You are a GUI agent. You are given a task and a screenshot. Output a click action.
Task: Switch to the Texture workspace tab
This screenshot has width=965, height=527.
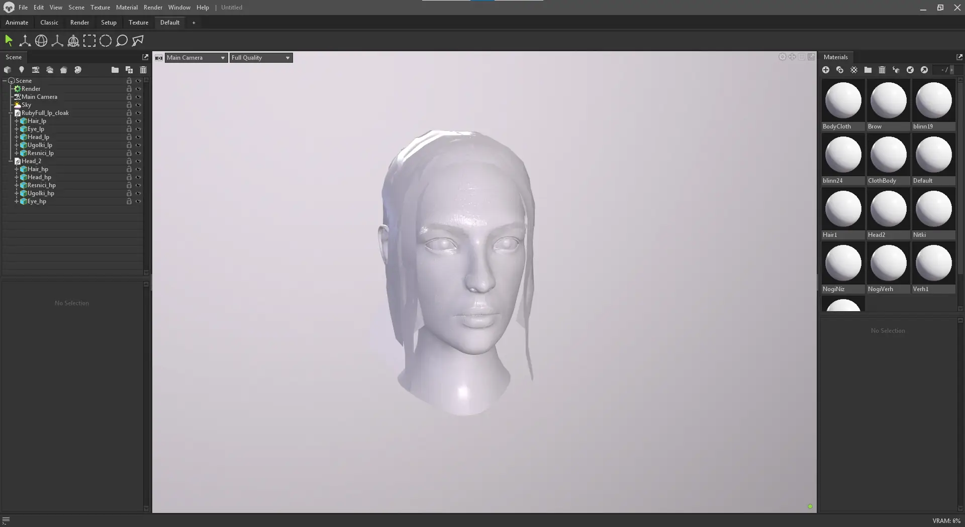pyautogui.click(x=138, y=23)
